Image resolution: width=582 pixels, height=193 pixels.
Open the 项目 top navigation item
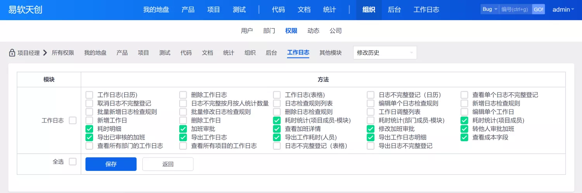coord(214,10)
